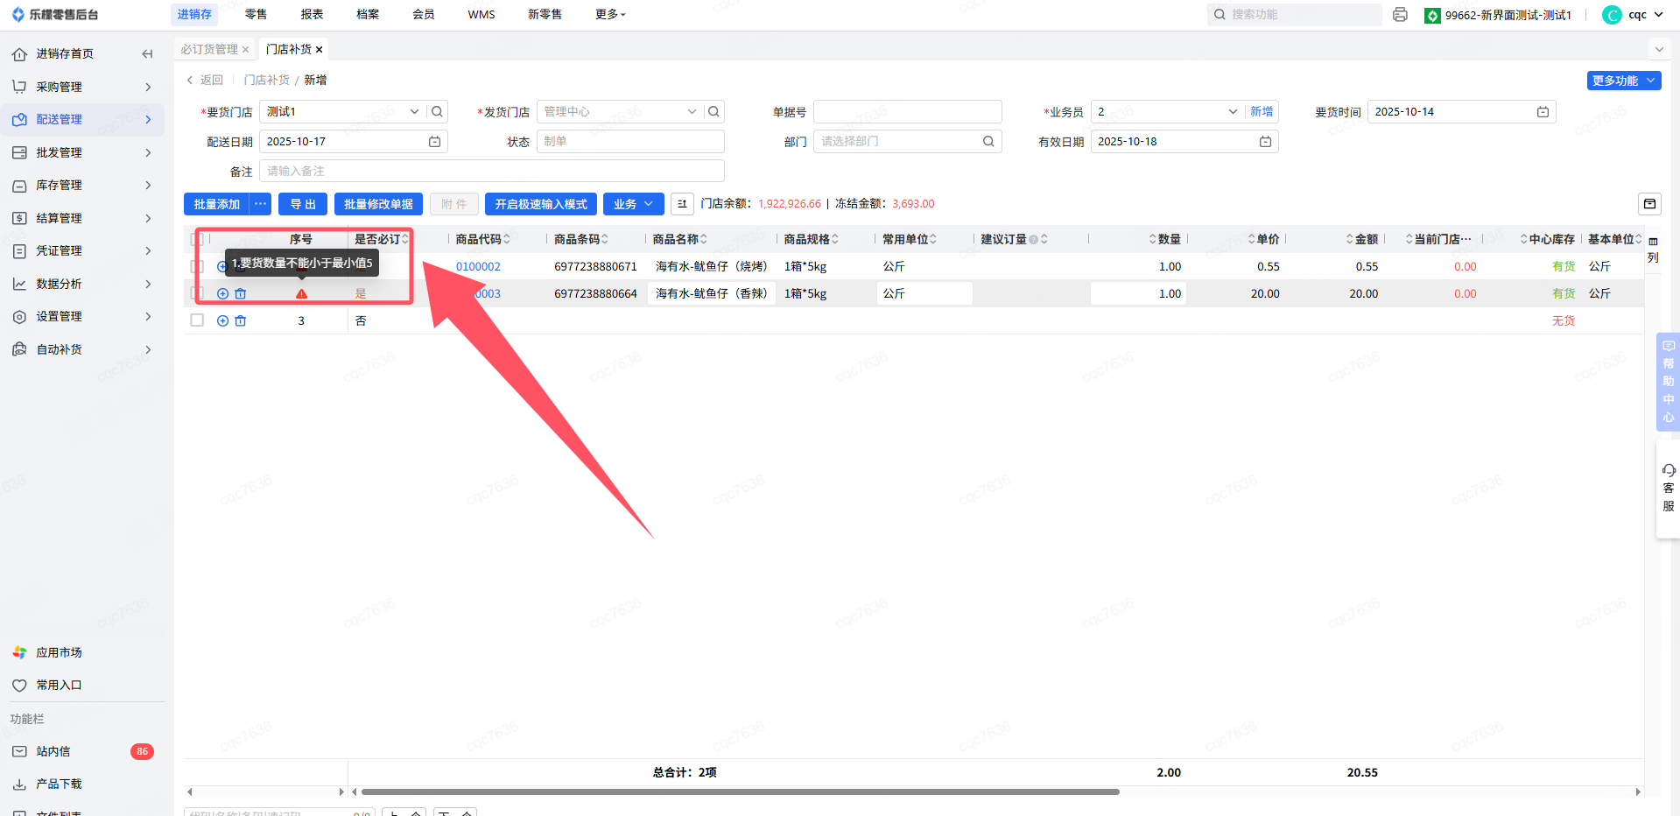Open the 有效日期 calendar icon
The image size is (1680, 816).
[x=1265, y=142]
